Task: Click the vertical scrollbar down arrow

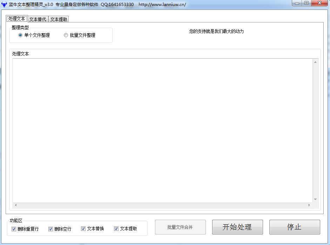Action: 315,199
